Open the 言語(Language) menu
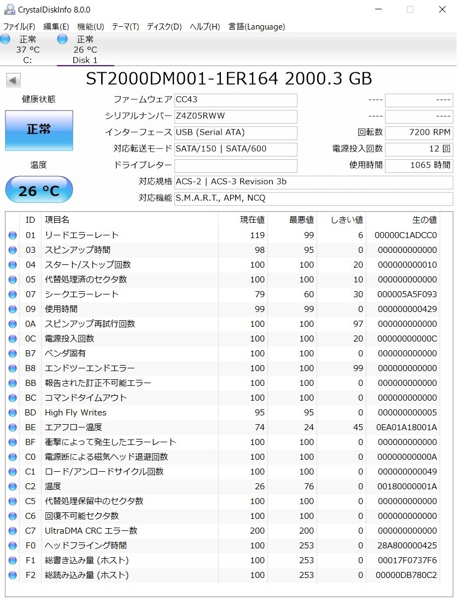The height and width of the screenshot is (613, 467). pyautogui.click(x=256, y=27)
